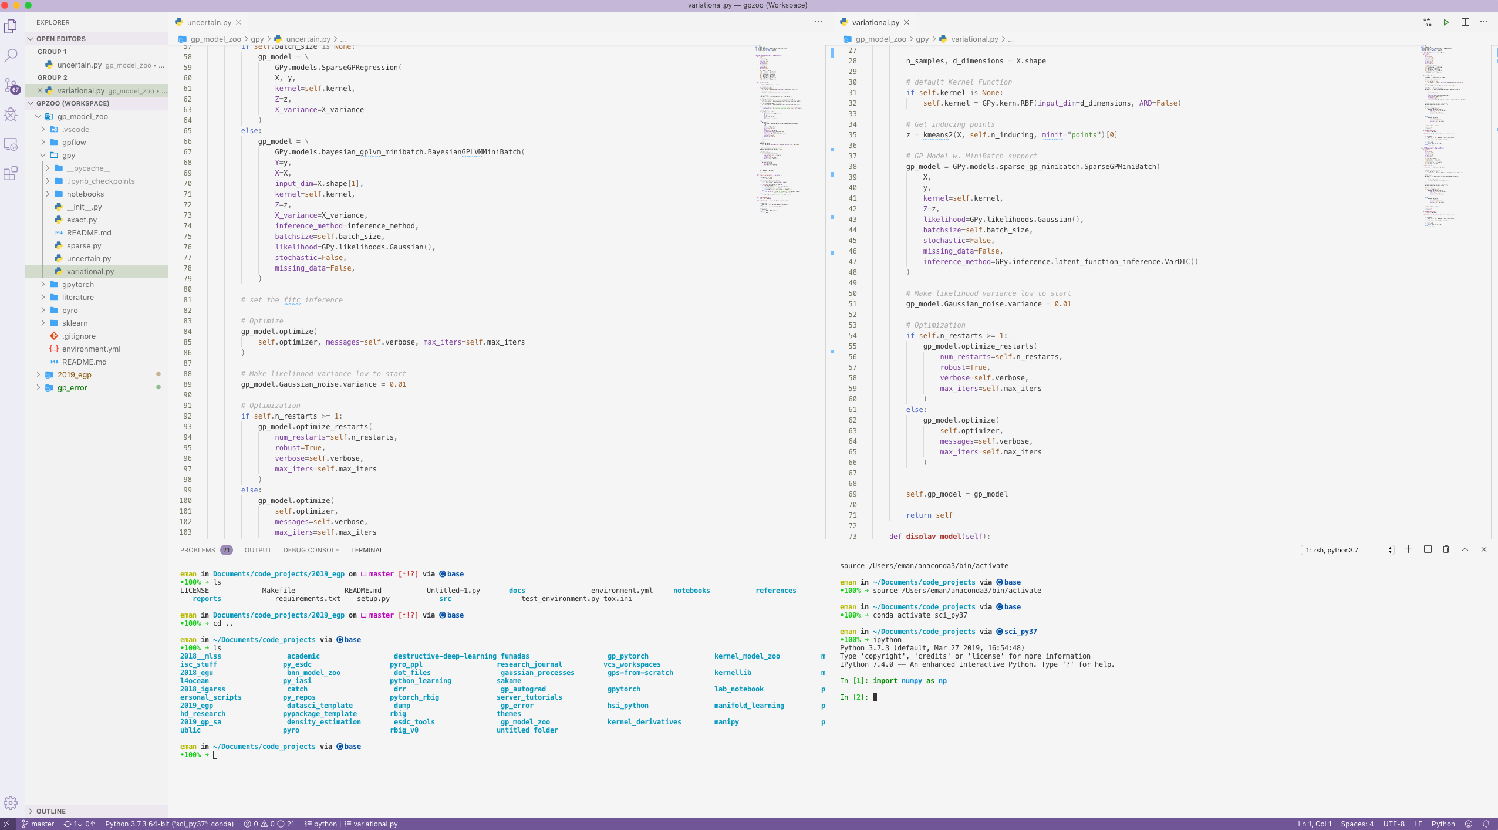Screen dimensions: 1498x830
Task: Open the terminal selector dropdown zsh python3.7
Action: [1347, 550]
